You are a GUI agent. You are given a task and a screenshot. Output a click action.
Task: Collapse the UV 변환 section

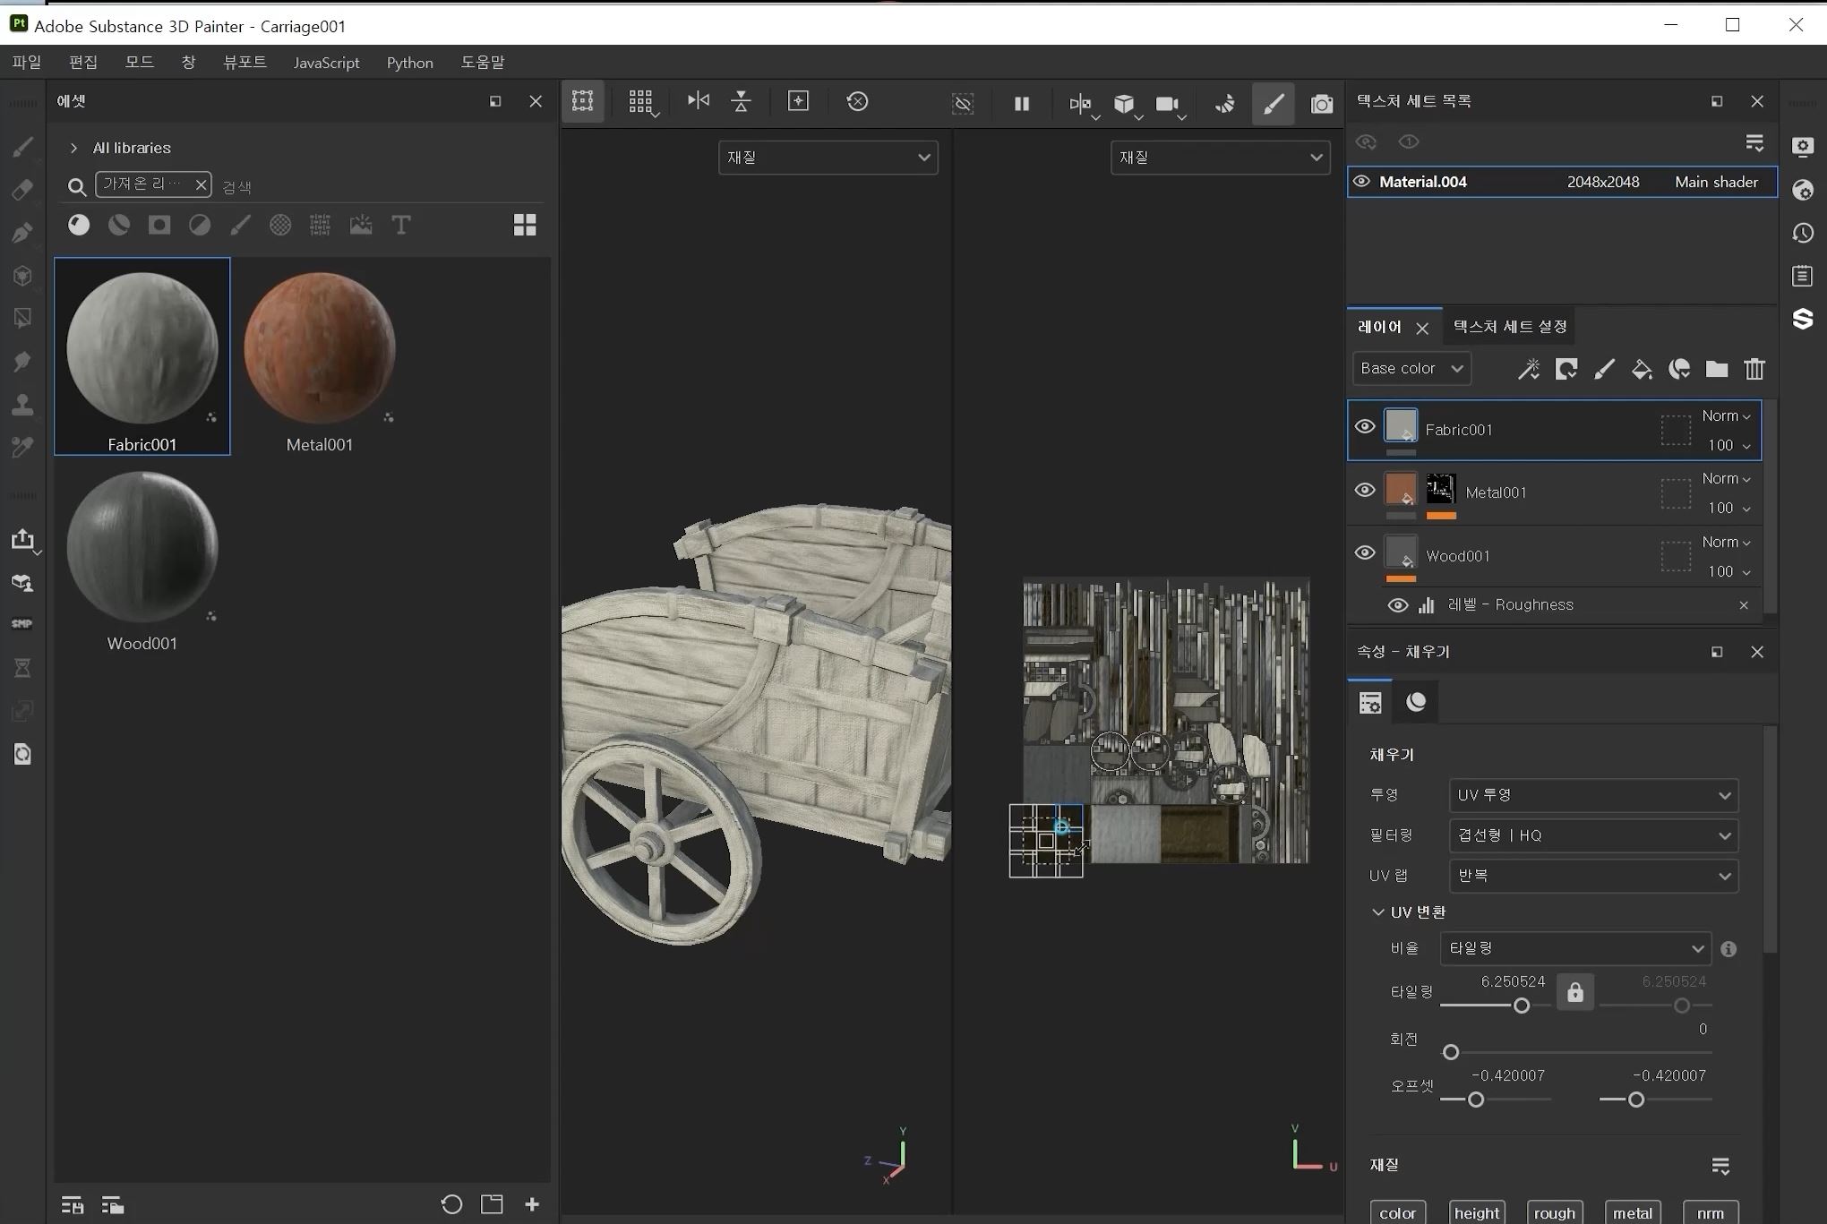[x=1377, y=912]
